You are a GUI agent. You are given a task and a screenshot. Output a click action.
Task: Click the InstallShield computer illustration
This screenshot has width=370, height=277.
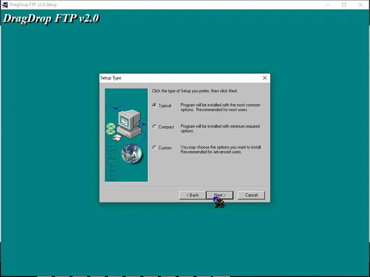pyautogui.click(x=126, y=135)
